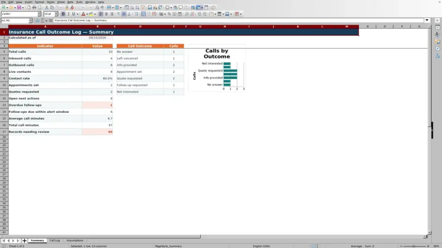Open the Save button dropdown arrow
This screenshot has height=248, width=442.
pyautogui.click(x=23, y=8)
